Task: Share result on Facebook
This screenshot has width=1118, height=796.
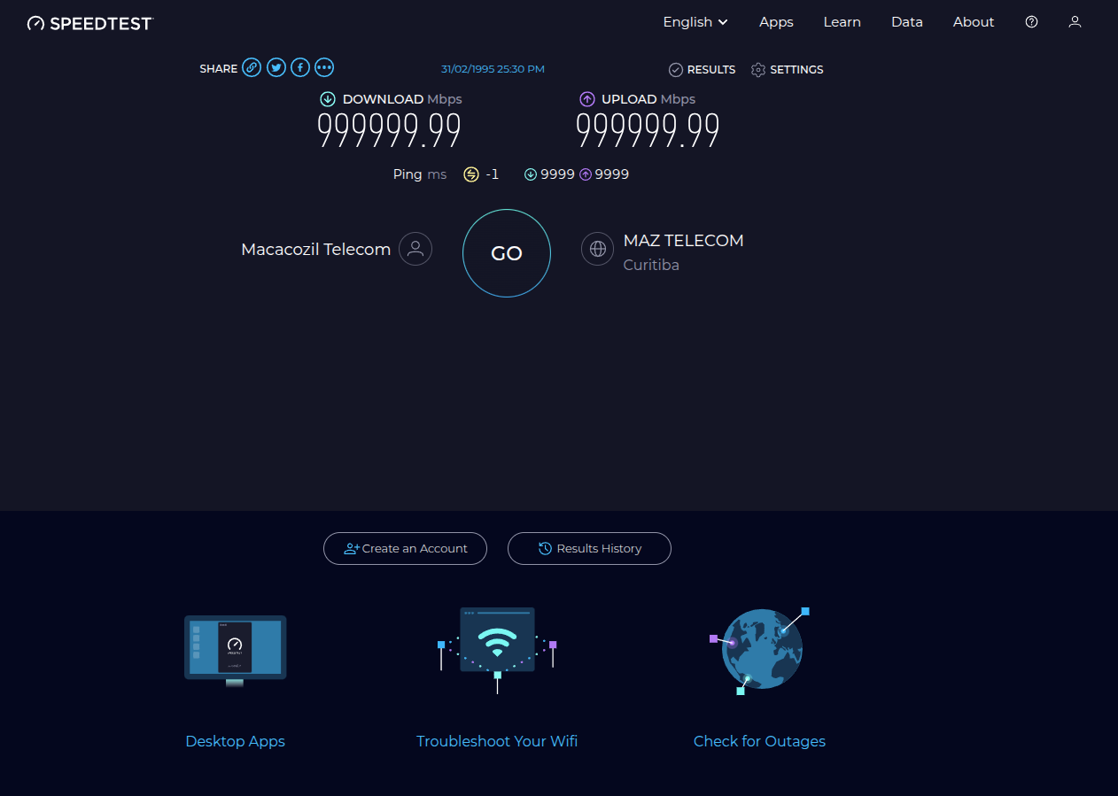Action: tap(300, 67)
